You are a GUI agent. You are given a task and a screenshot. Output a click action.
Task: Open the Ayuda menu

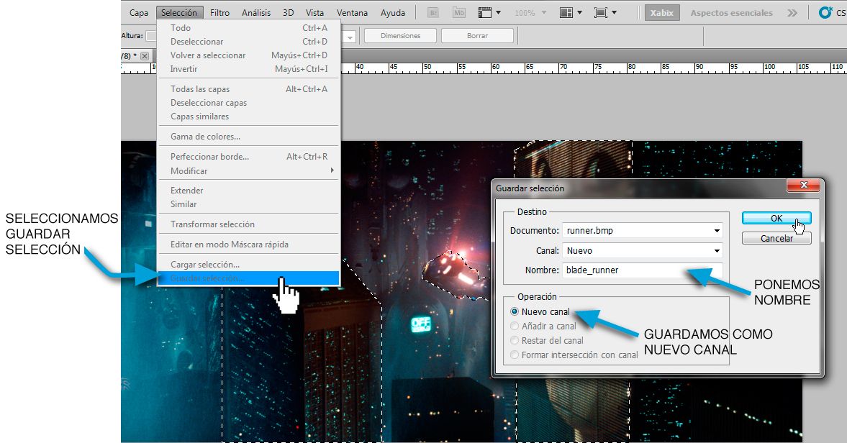coord(393,12)
